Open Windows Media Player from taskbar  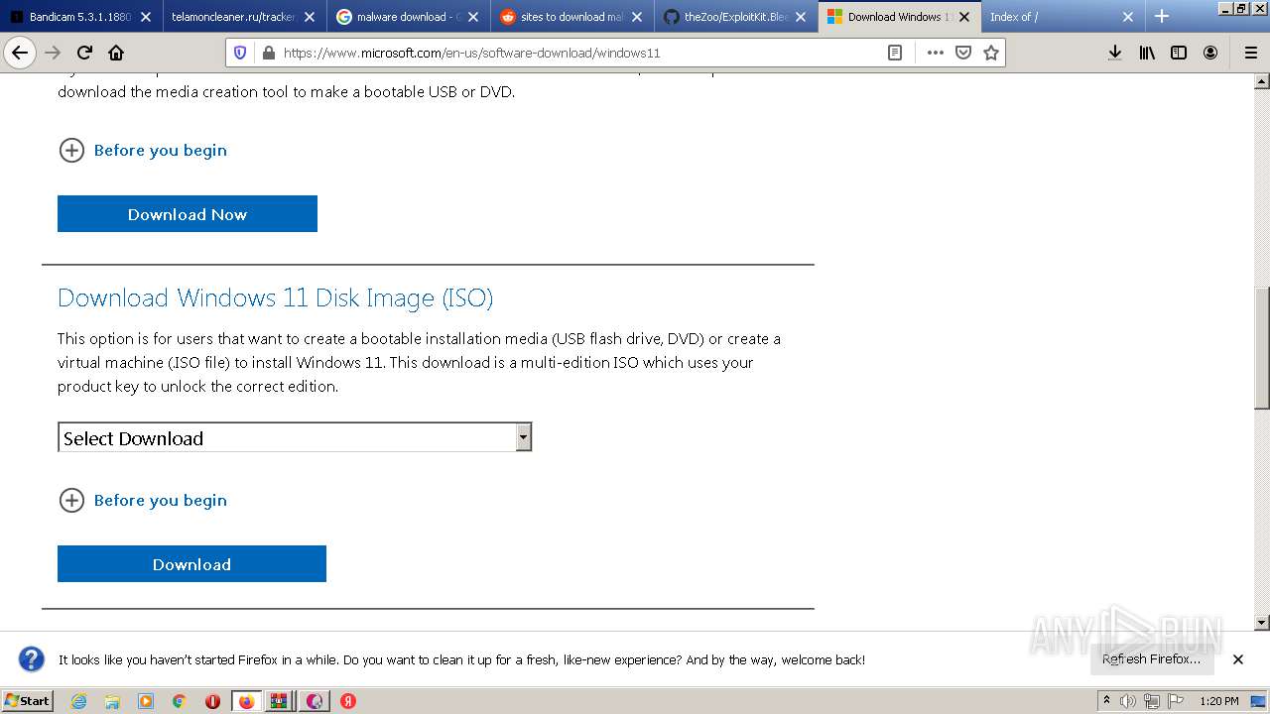pyautogui.click(x=146, y=701)
